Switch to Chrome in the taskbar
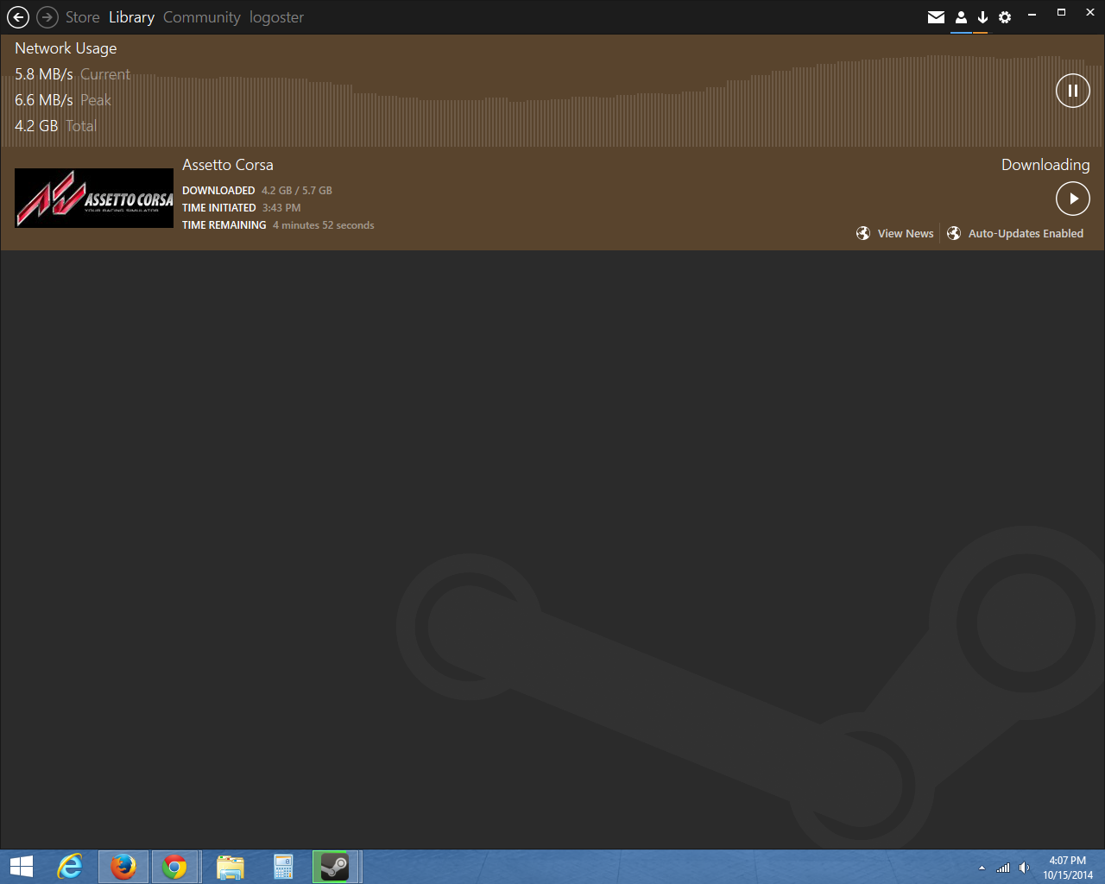 [175, 867]
